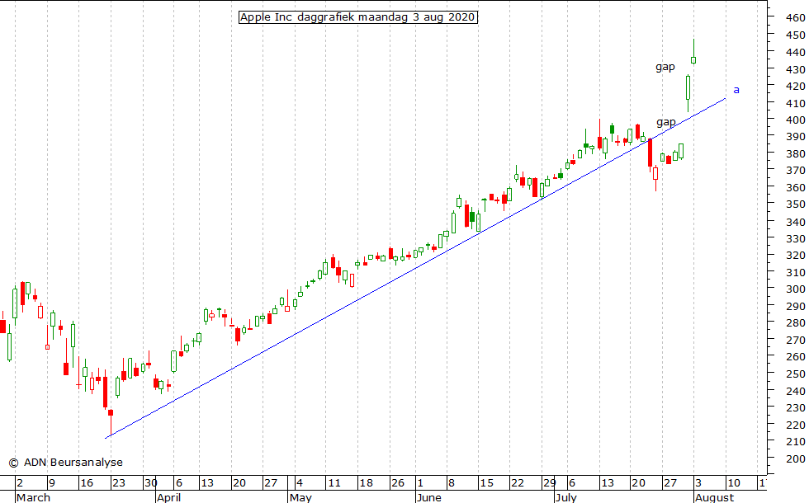This screenshot has width=809, height=503.
Task: Click the 230 price axis label
Action: coord(794,407)
